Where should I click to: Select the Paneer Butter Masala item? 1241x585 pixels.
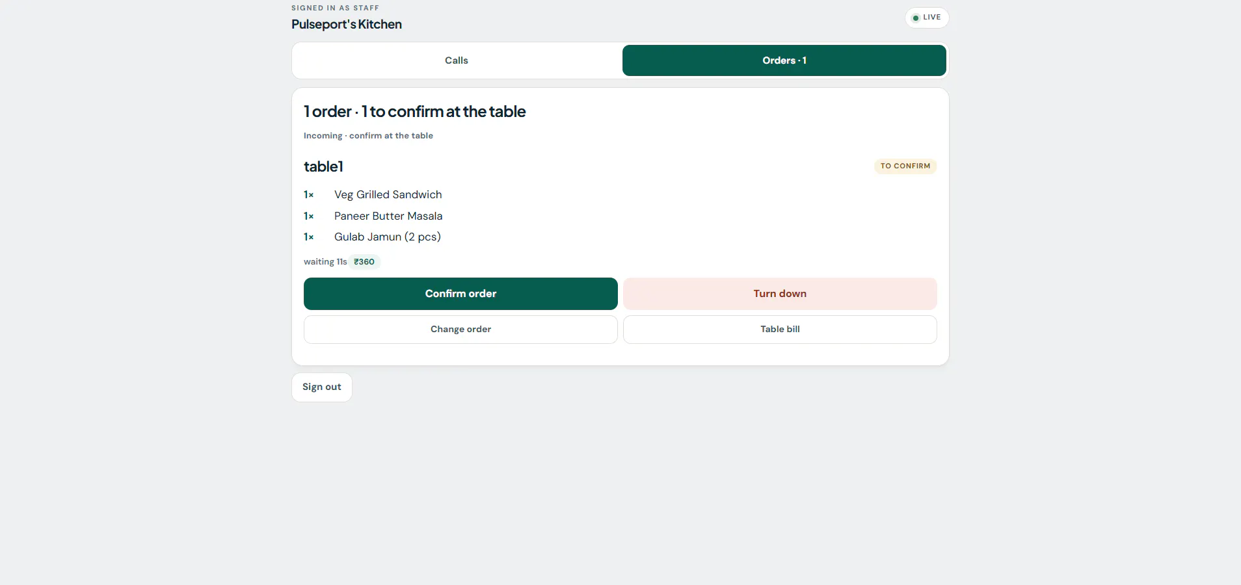(x=388, y=216)
